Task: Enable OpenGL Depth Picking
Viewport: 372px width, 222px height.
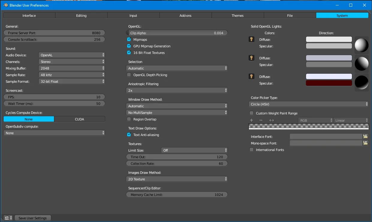Action: click(x=129, y=75)
